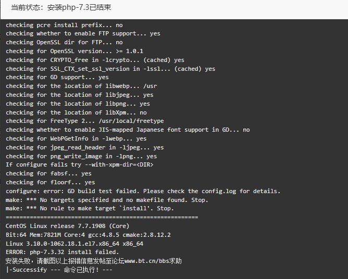This screenshot has width=348, height=279.
Task: Click the '|-Successify --- 命令已执行' line
Action: pos(59,270)
